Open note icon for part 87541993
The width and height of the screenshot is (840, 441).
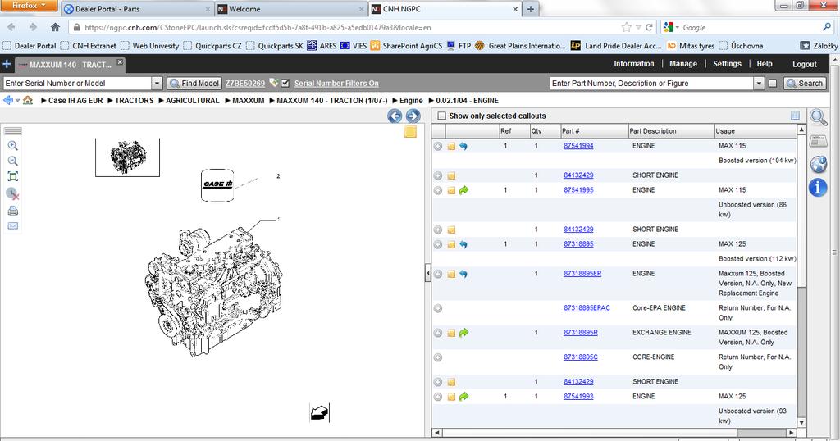point(452,397)
